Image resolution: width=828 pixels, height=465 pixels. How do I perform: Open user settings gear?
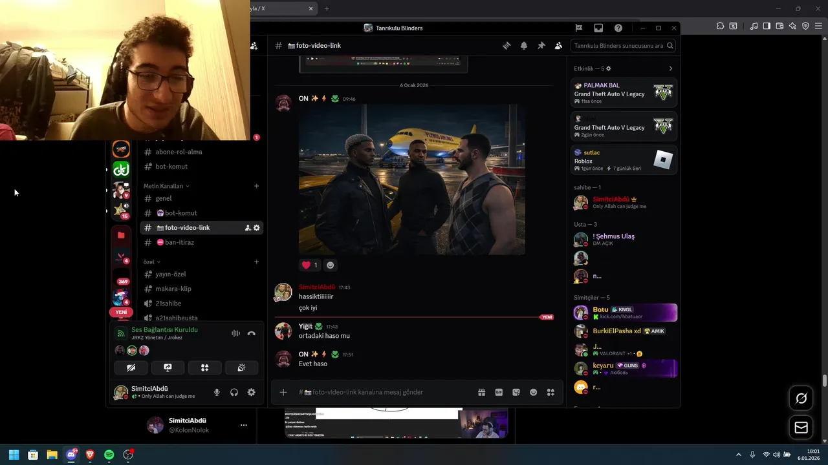point(252,392)
